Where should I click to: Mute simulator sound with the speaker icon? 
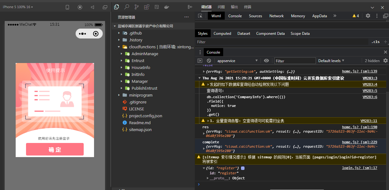pyautogui.click(x=92, y=7)
